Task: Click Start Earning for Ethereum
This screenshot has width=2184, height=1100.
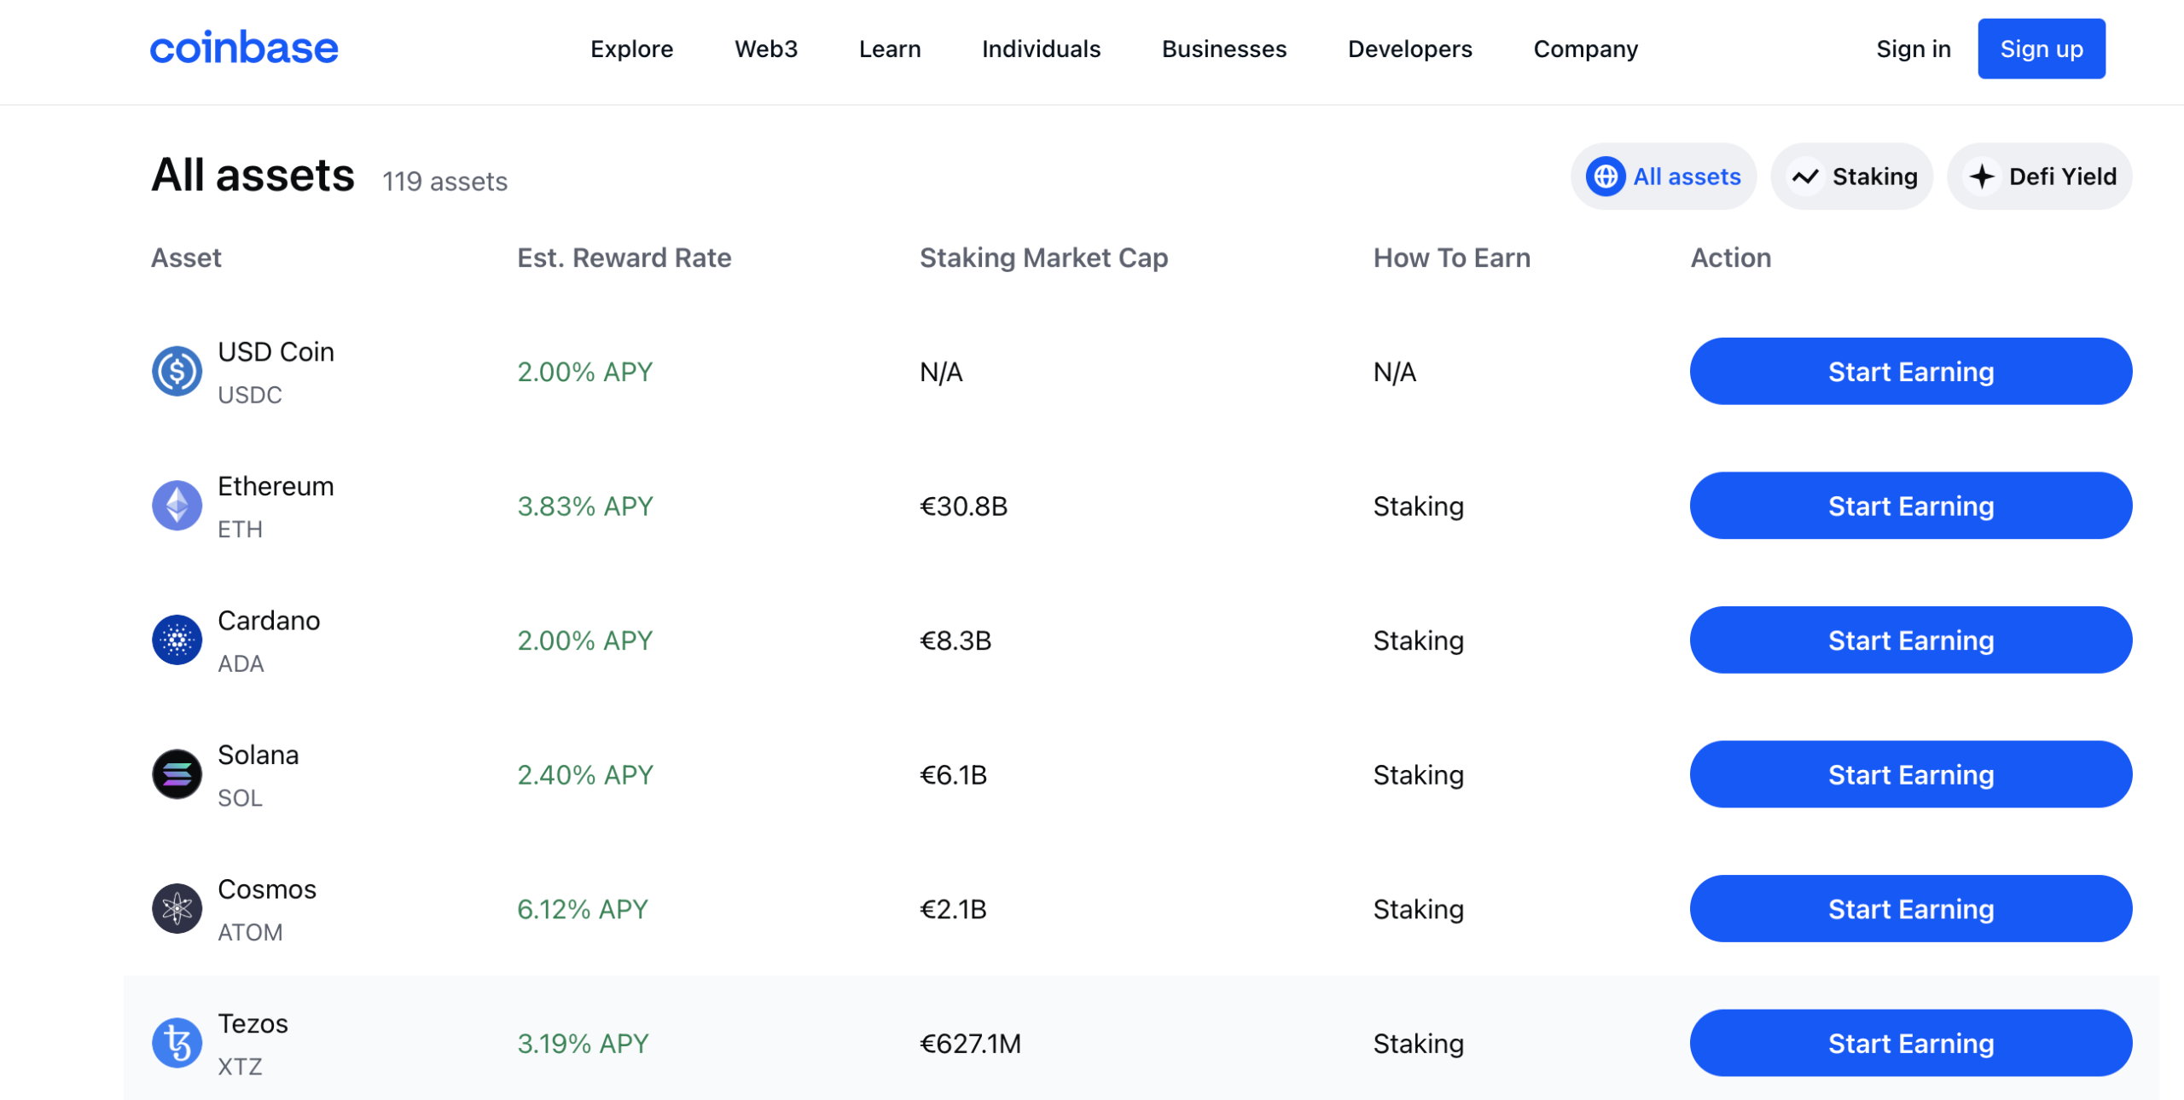Action: (1910, 505)
